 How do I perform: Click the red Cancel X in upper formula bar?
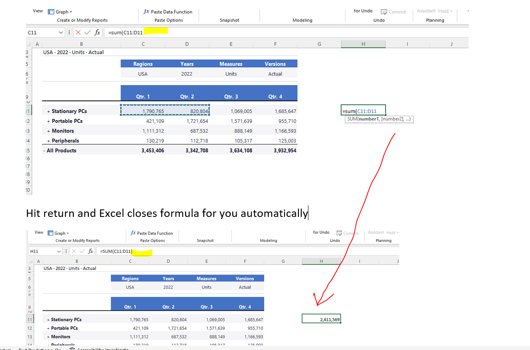pyautogui.click(x=79, y=33)
